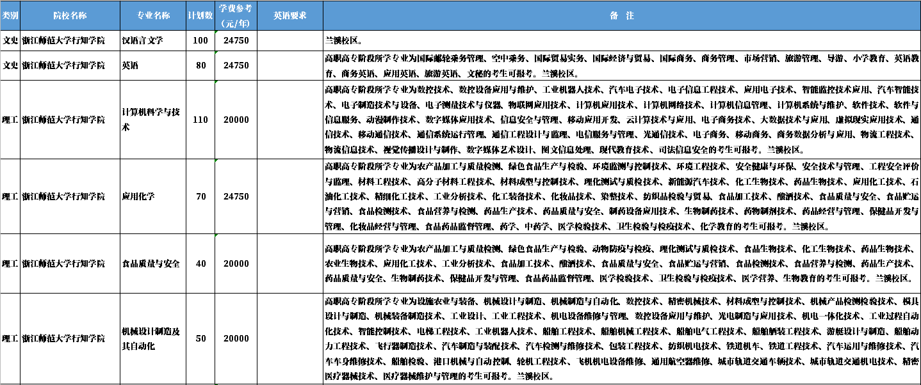Select the 汉语言文学 major cell

click(153, 40)
